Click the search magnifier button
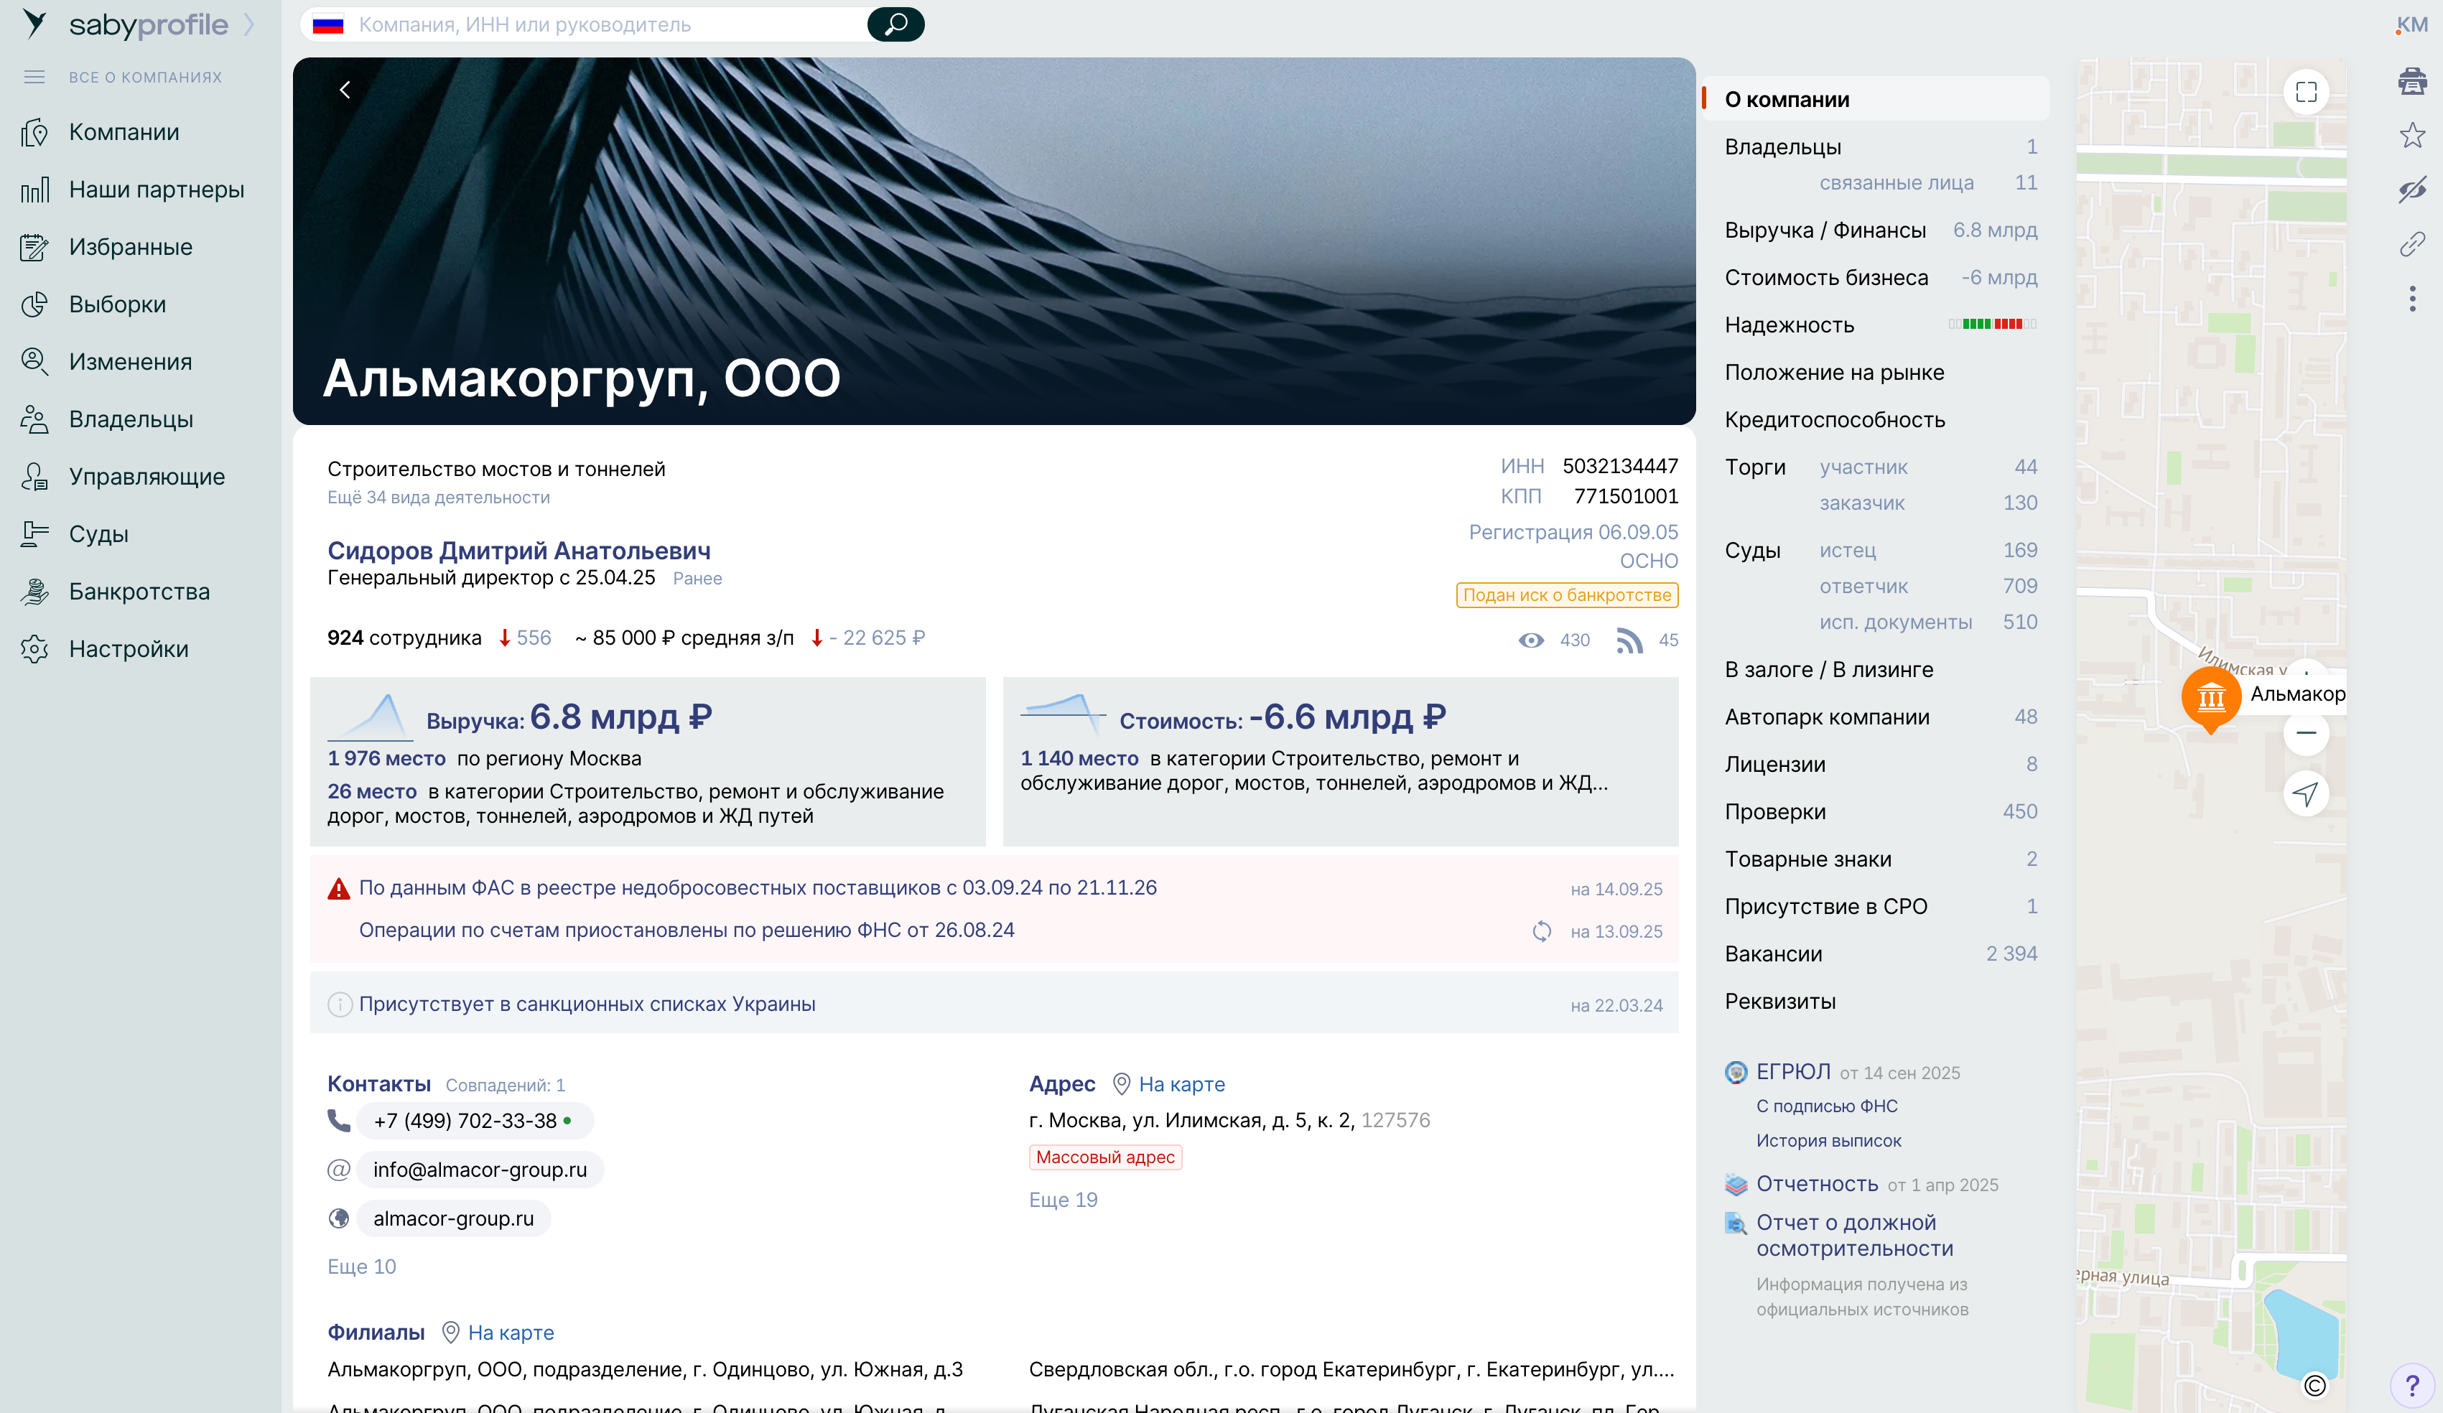 pyautogui.click(x=895, y=24)
